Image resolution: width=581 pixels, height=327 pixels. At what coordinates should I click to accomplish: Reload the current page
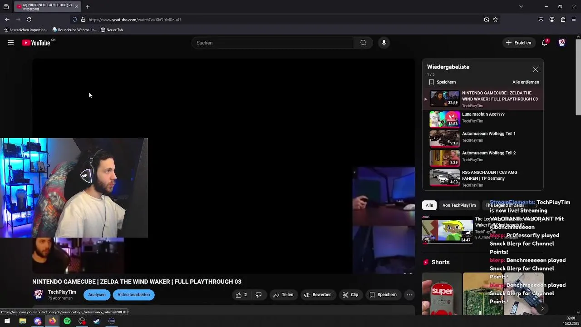[29, 20]
